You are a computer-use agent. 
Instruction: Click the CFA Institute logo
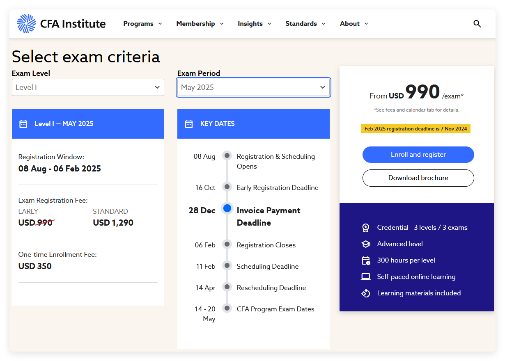61,23
